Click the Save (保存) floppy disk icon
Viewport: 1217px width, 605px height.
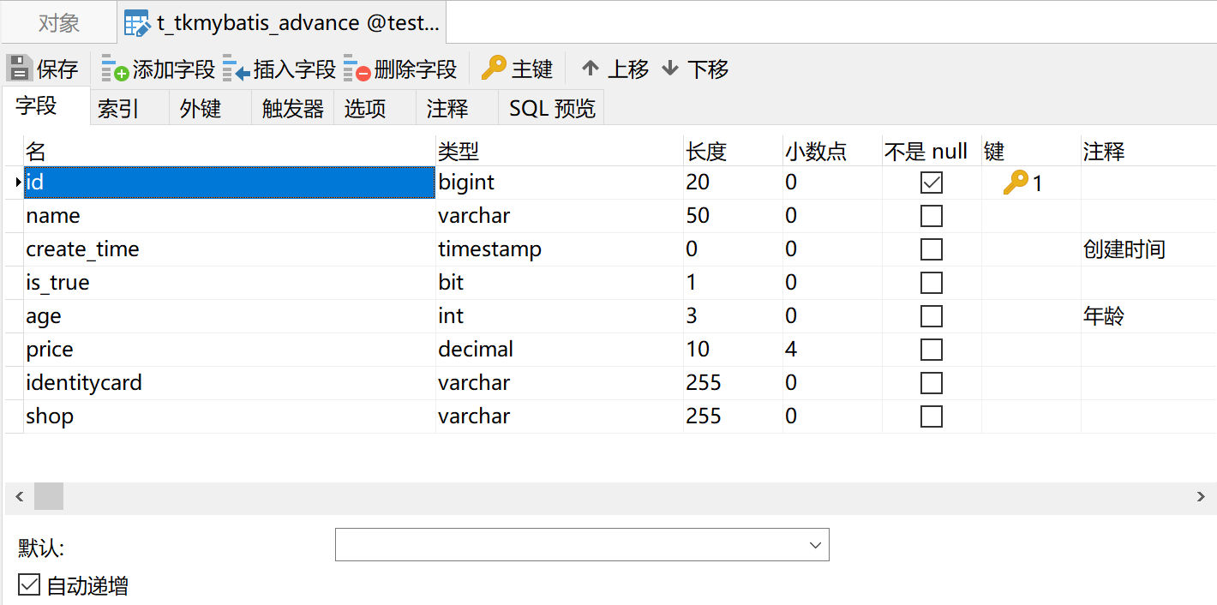[20, 69]
